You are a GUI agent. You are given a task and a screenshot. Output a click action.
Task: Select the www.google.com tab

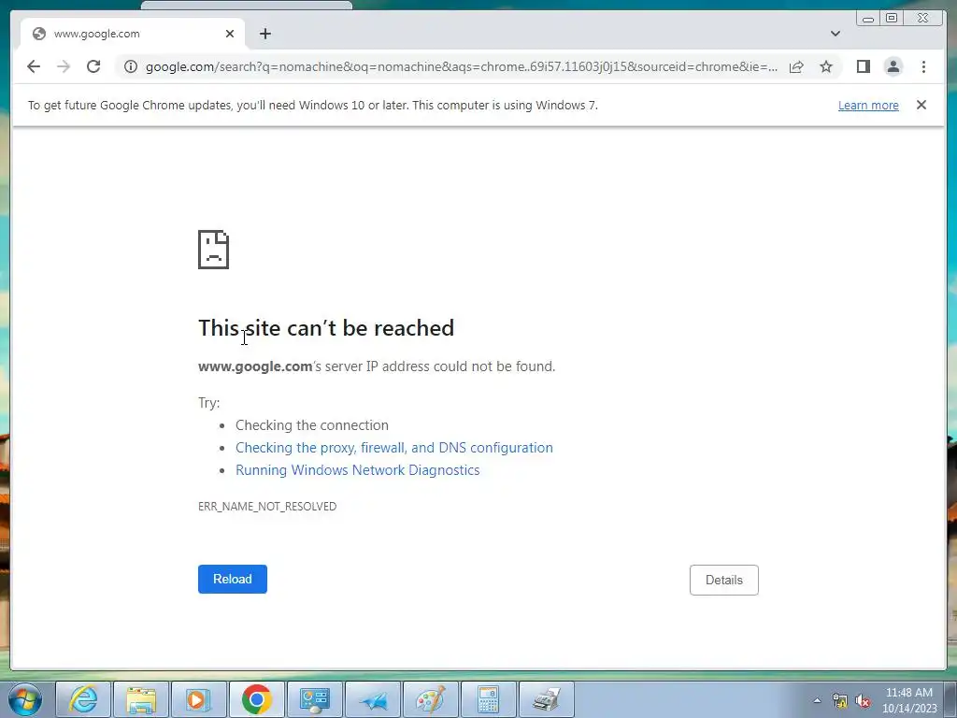[133, 34]
